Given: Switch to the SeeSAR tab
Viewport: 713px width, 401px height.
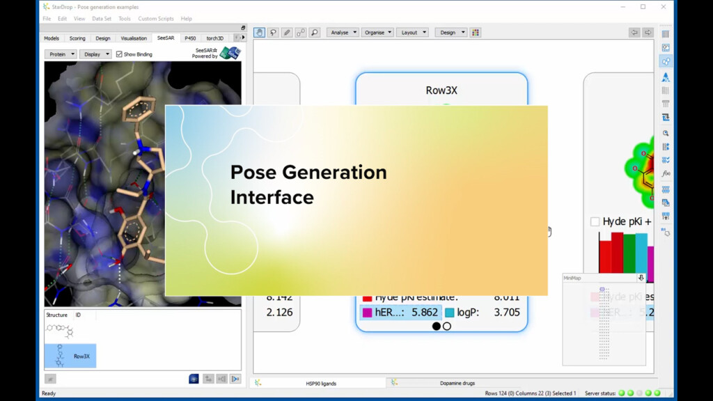Looking at the screenshot, I should pyautogui.click(x=166, y=38).
